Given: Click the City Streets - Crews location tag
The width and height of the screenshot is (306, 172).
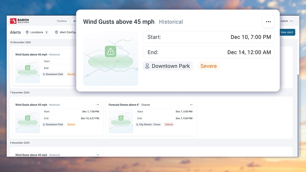Looking at the screenshot, I should 148,125.
